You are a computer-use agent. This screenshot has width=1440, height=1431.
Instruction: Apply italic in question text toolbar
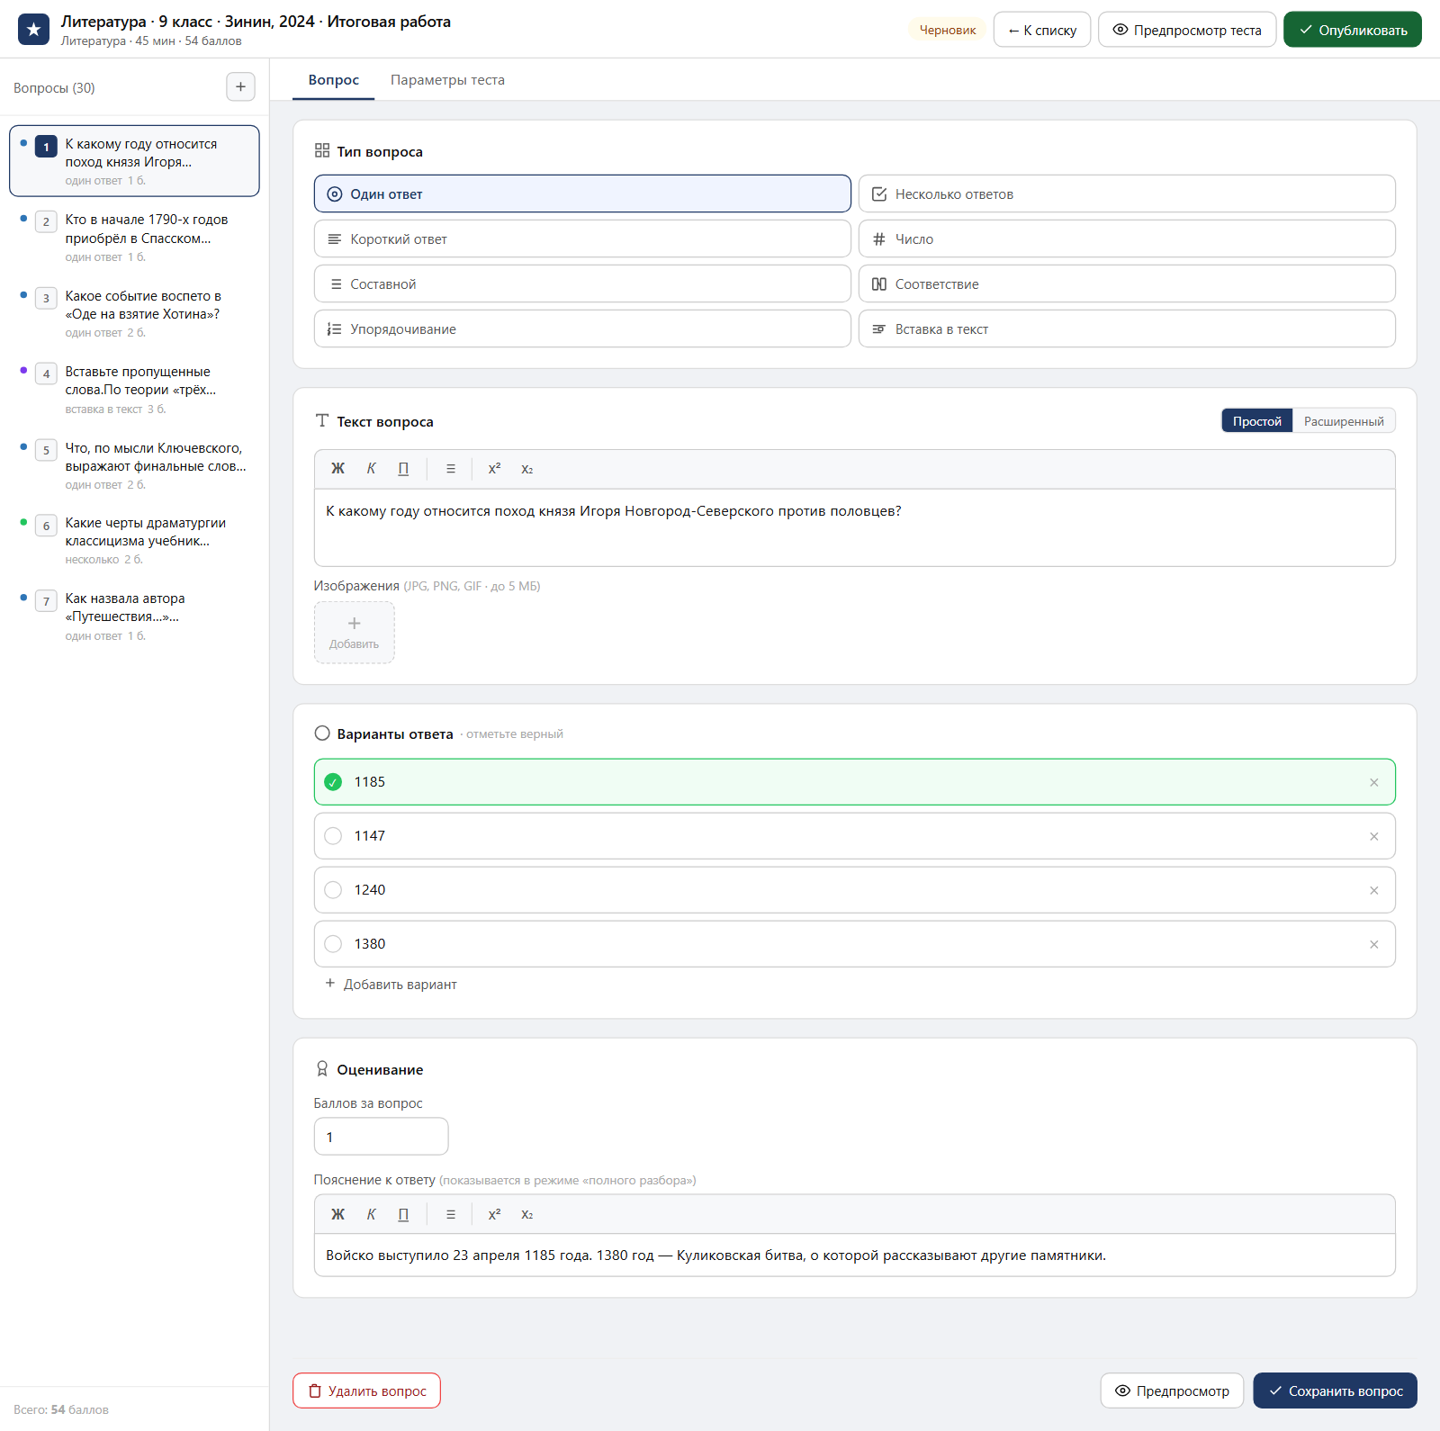click(371, 469)
